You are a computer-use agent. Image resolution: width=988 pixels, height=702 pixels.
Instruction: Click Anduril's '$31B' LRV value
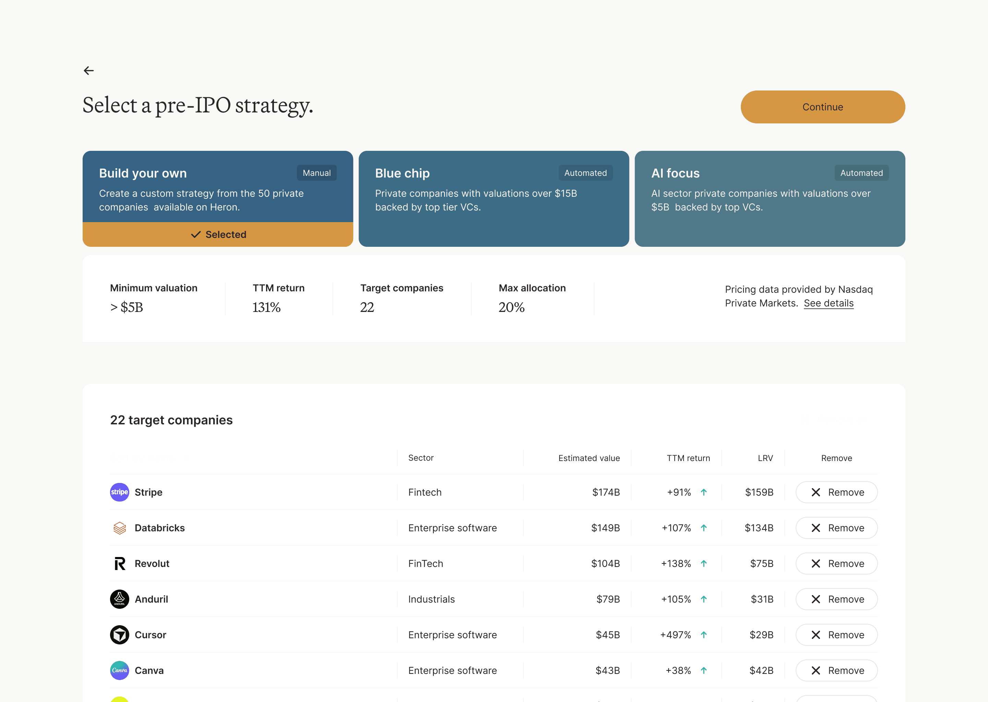click(762, 599)
